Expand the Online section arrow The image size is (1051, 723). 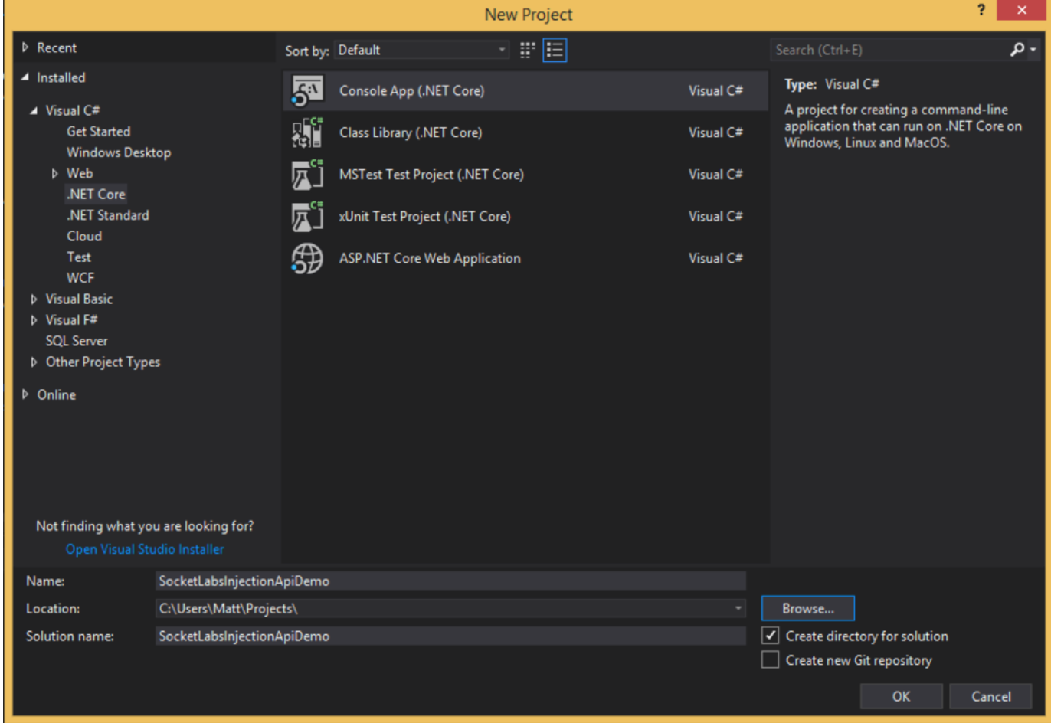(x=25, y=394)
